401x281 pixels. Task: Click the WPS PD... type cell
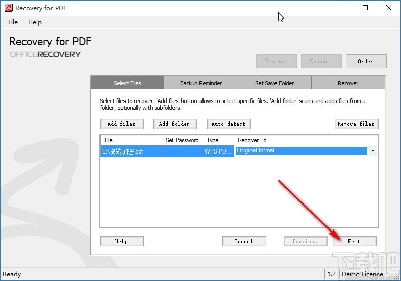(x=218, y=151)
